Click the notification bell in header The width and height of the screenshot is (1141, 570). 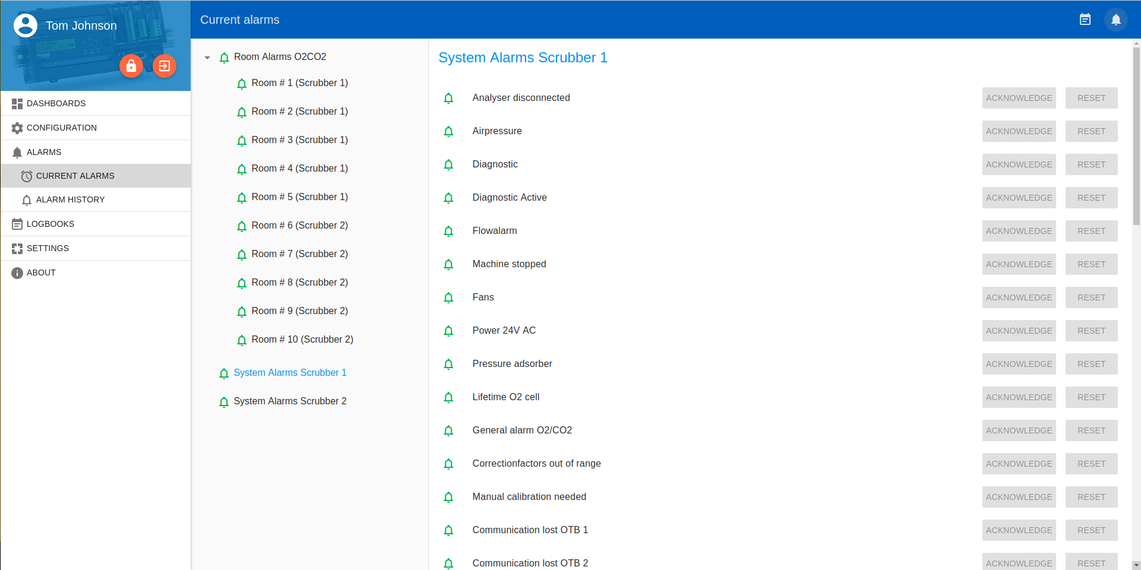(x=1116, y=20)
